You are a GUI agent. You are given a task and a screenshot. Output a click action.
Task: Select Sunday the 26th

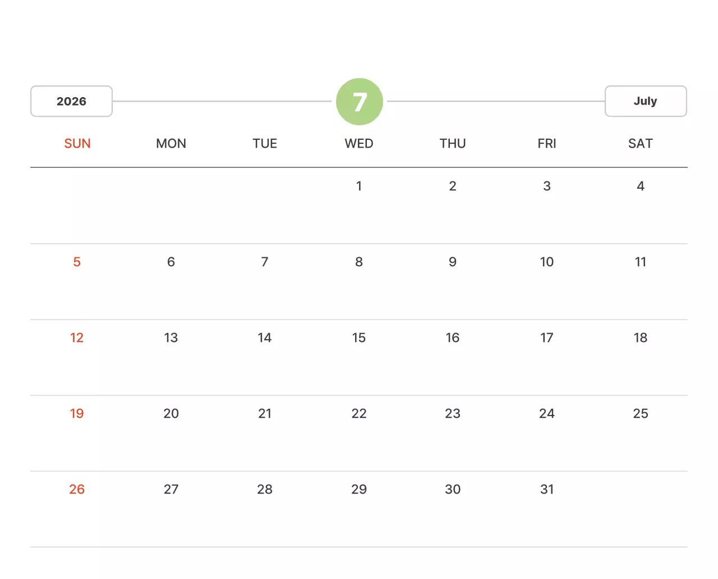77,490
